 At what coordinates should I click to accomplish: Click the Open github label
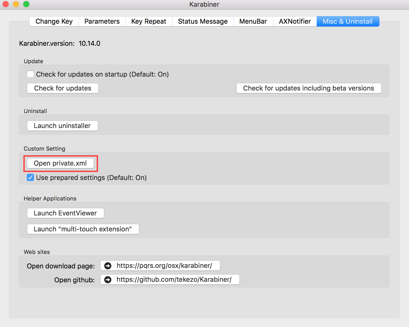[75, 280]
